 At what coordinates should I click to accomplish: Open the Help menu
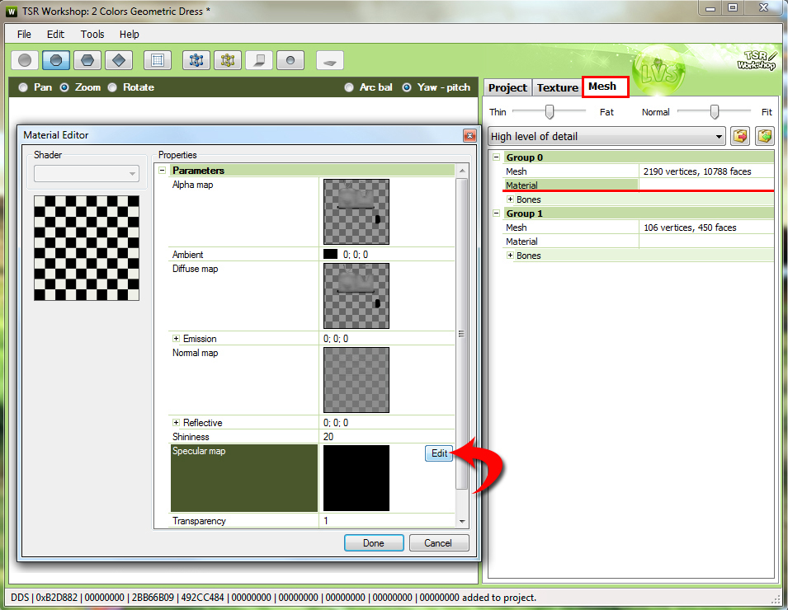[130, 34]
